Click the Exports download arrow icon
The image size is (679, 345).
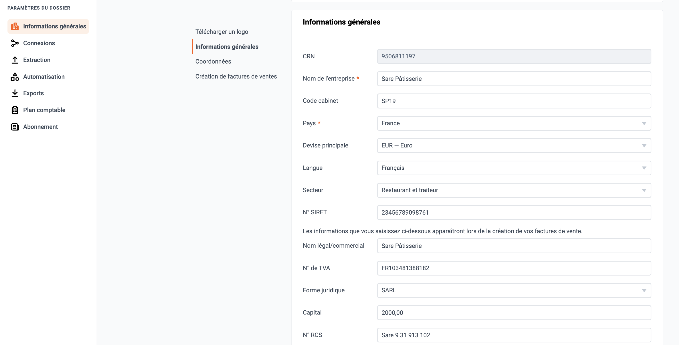pyautogui.click(x=15, y=93)
